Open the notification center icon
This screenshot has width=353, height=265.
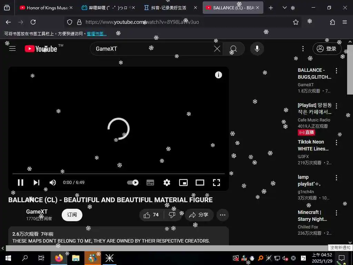342,258
